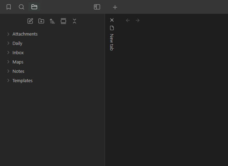Select the Inbox folder name
The width and height of the screenshot is (228, 166).
(18, 52)
